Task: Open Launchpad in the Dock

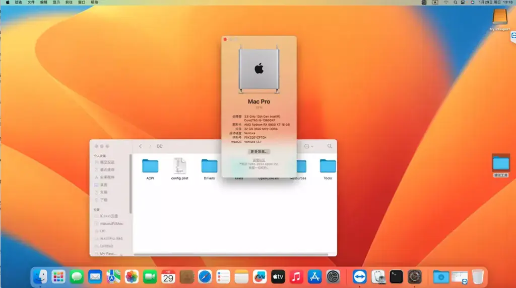Action: [x=58, y=276]
